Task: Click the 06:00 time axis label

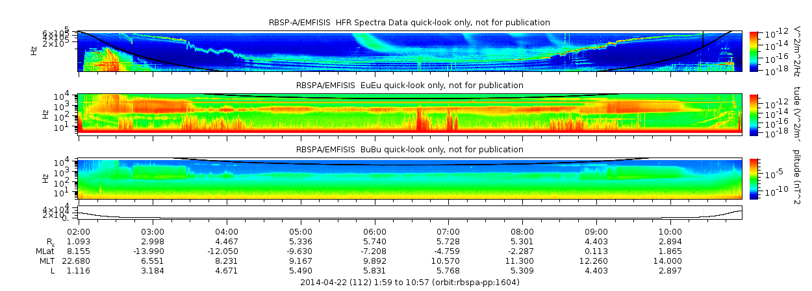Action: [375, 231]
